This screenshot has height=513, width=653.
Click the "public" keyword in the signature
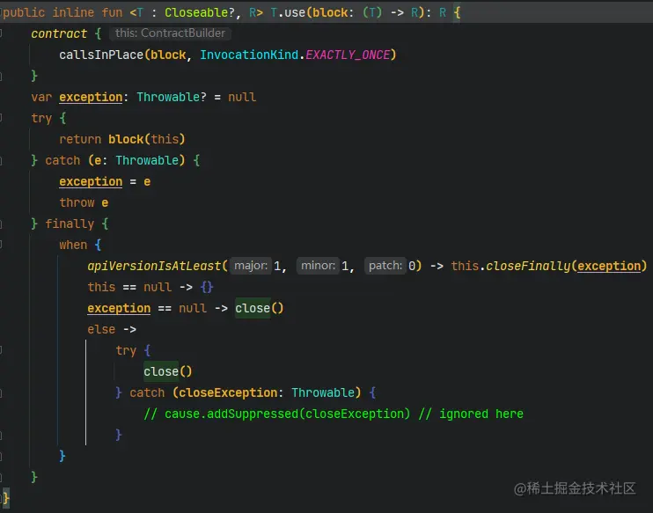[x=23, y=12]
